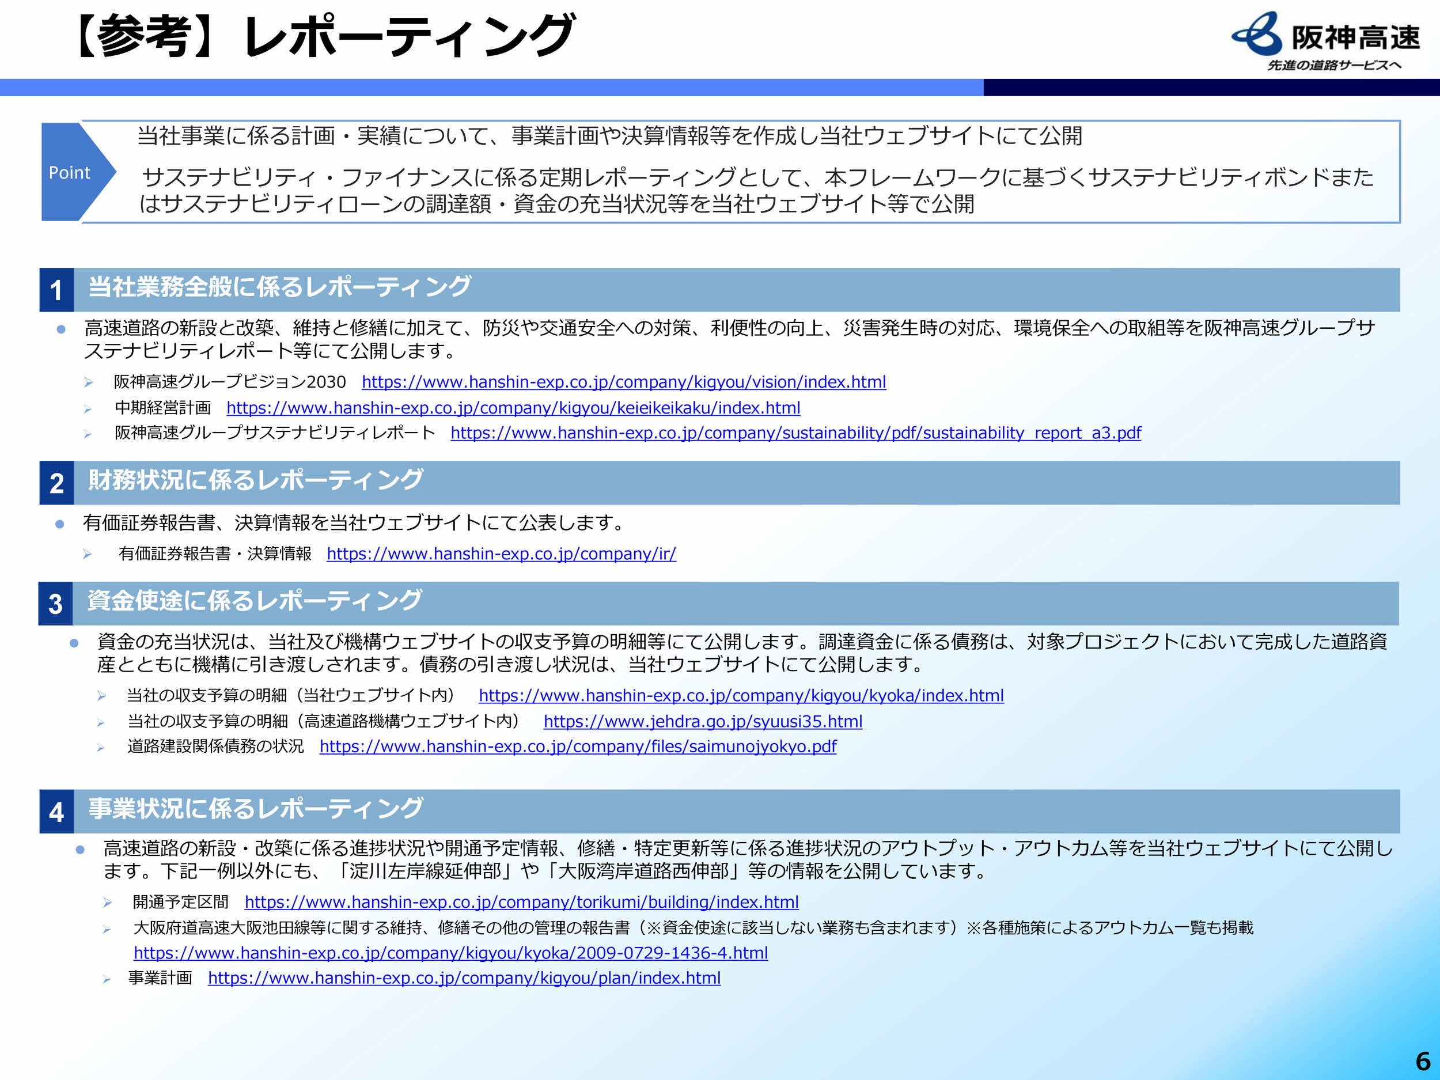Click the number 3 section badge
1440x1080 pixels.
(x=56, y=604)
